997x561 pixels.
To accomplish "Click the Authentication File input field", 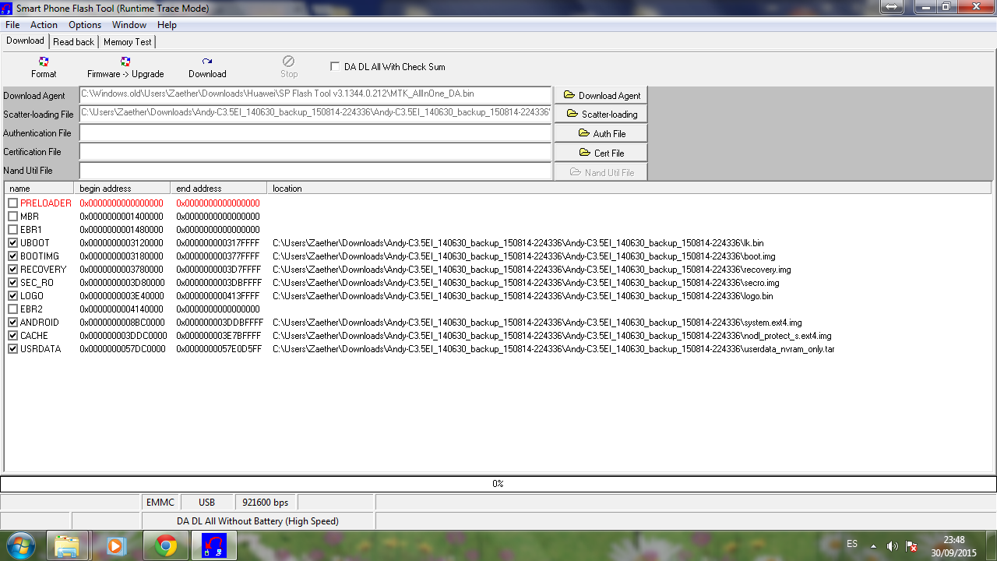I will 315,133.
